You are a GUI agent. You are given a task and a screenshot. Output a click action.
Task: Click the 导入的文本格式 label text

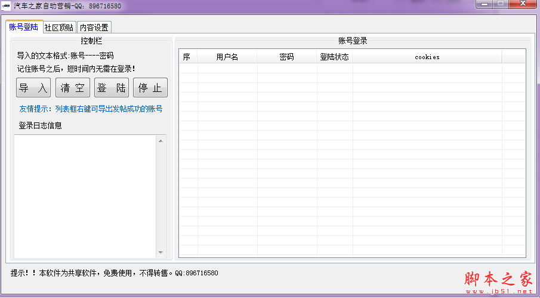[x=66, y=56]
